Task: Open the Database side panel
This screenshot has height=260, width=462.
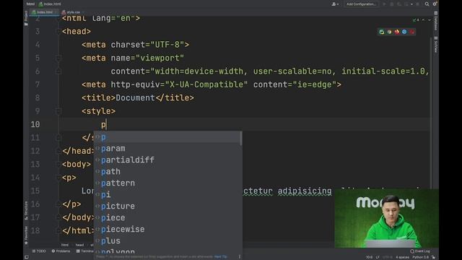Action: (x=436, y=21)
